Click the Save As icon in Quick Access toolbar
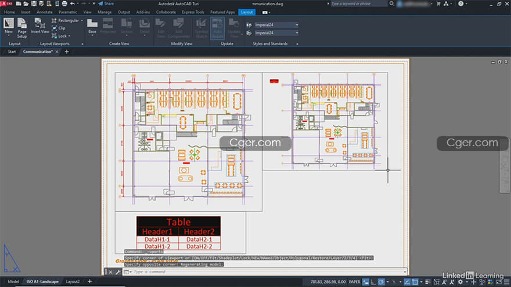Viewport: 511px width, 287px height. pos(41,3)
